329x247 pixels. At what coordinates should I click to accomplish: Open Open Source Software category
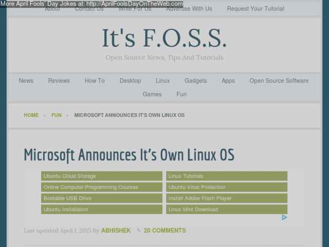point(279,81)
